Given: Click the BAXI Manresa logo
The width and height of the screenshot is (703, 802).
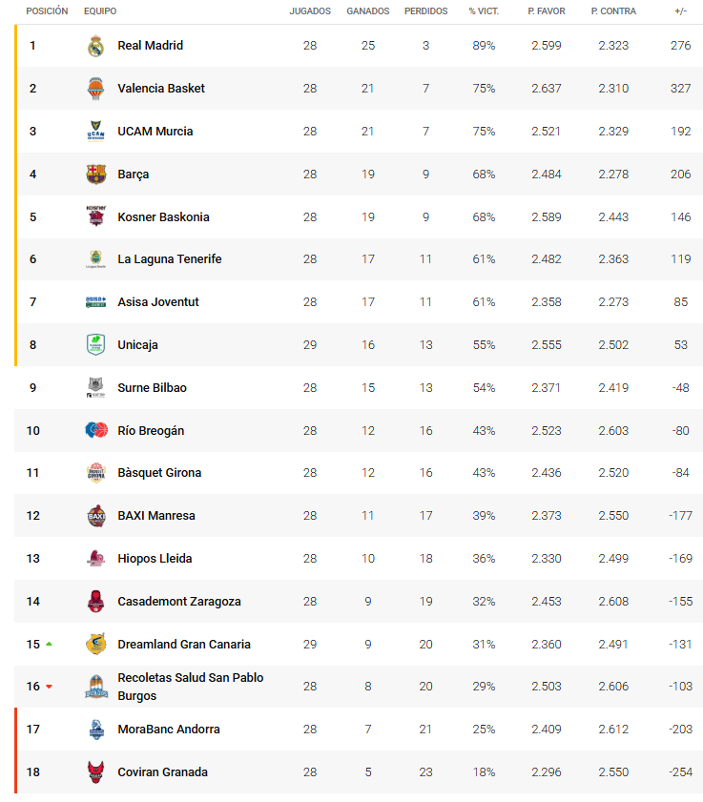Looking at the screenshot, I should [x=95, y=516].
